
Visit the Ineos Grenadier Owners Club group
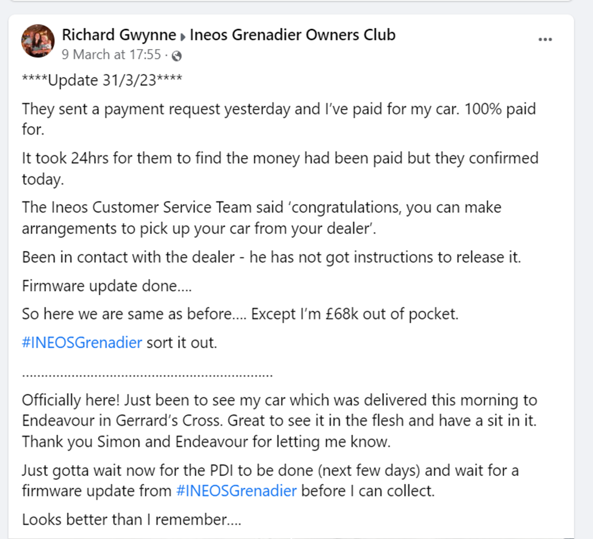[292, 35]
